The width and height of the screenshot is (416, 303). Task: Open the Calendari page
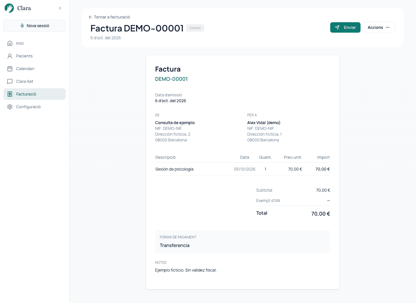[x=34, y=69]
